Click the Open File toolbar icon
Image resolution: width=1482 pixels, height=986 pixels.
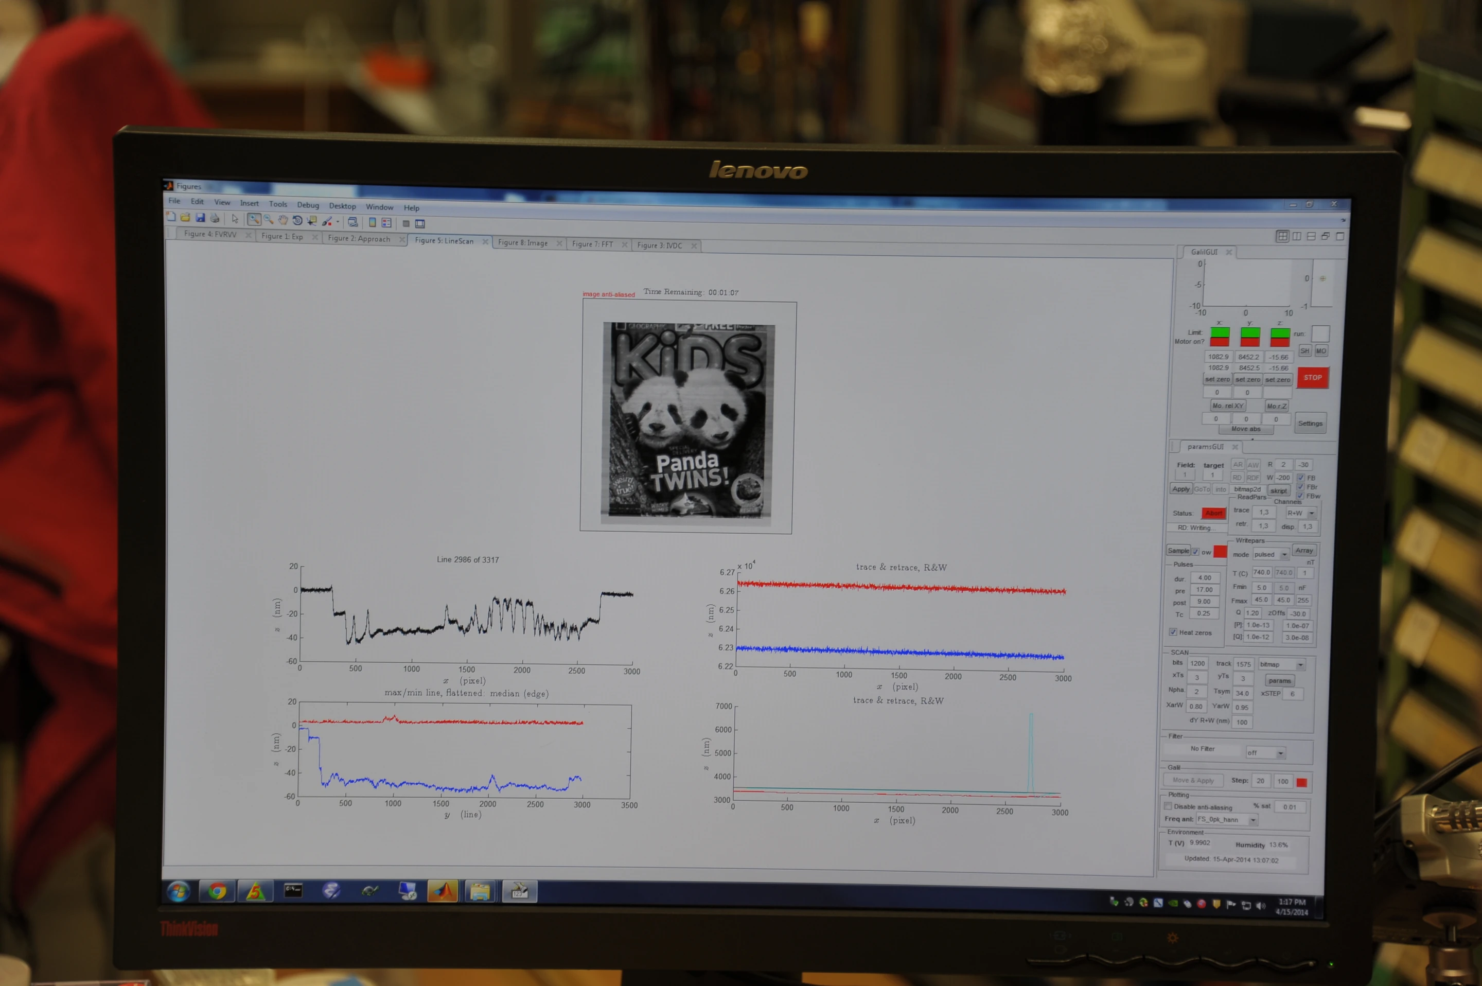[x=185, y=218]
